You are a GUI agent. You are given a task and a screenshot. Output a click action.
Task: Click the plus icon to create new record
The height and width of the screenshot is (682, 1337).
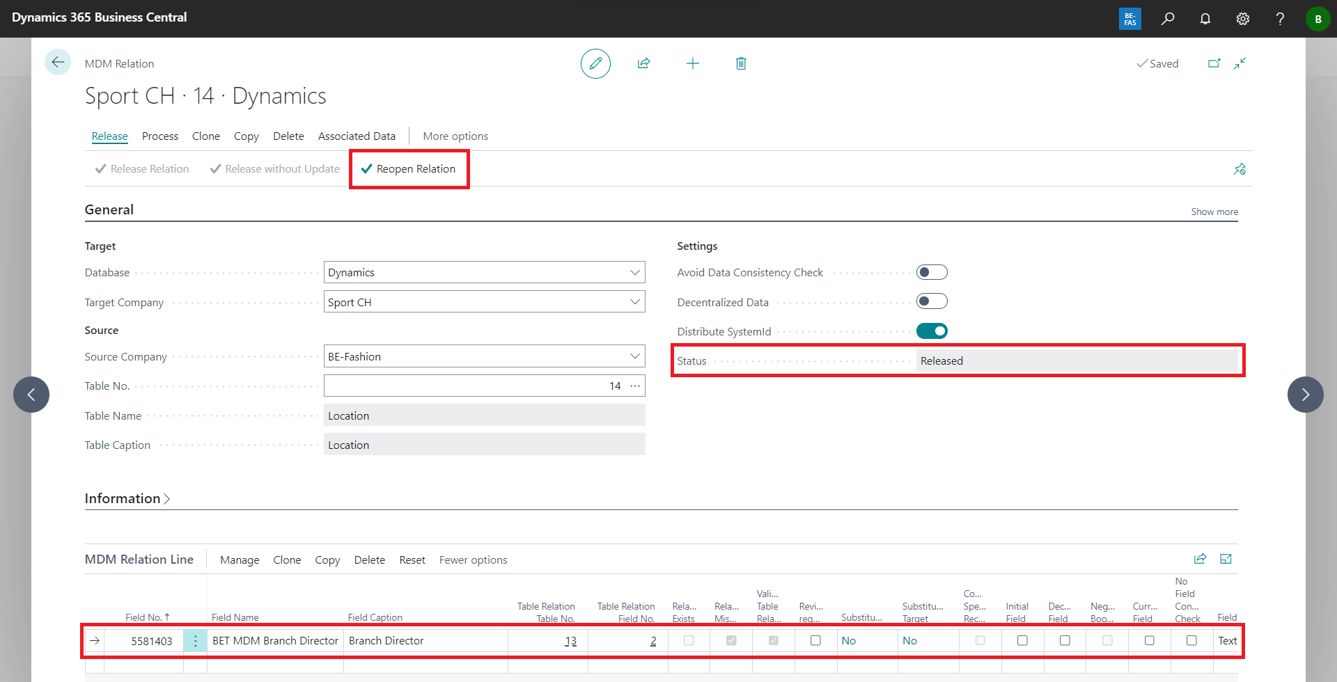coord(692,63)
